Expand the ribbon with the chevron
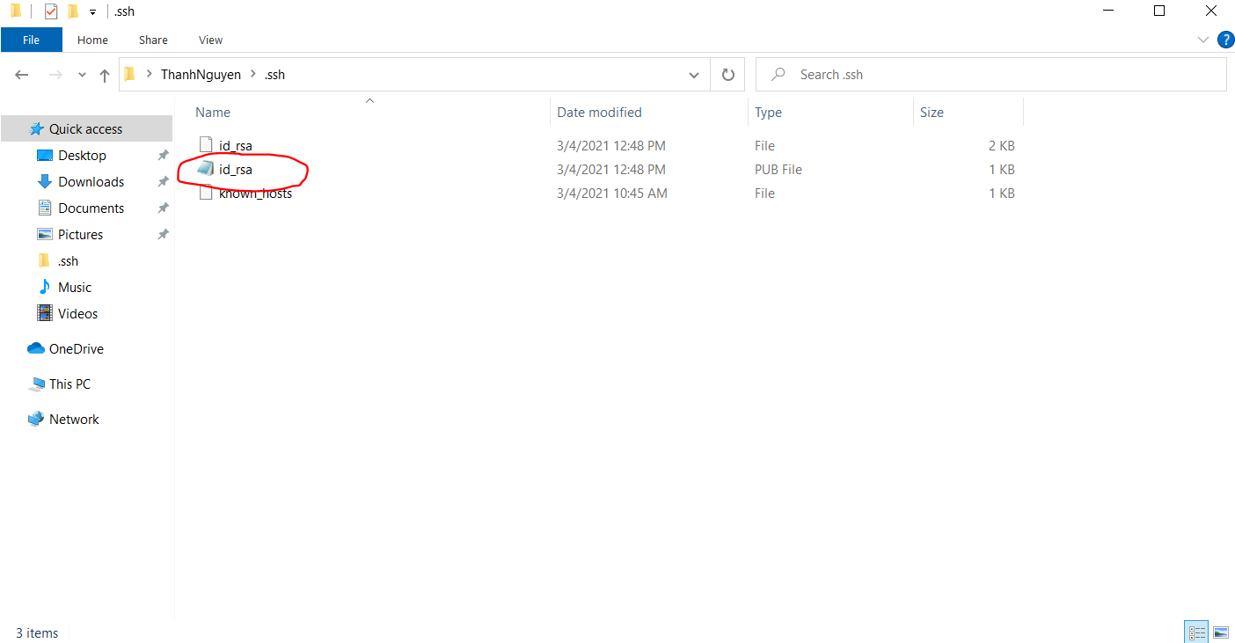This screenshot has width=1235, height=643. 1203,40
